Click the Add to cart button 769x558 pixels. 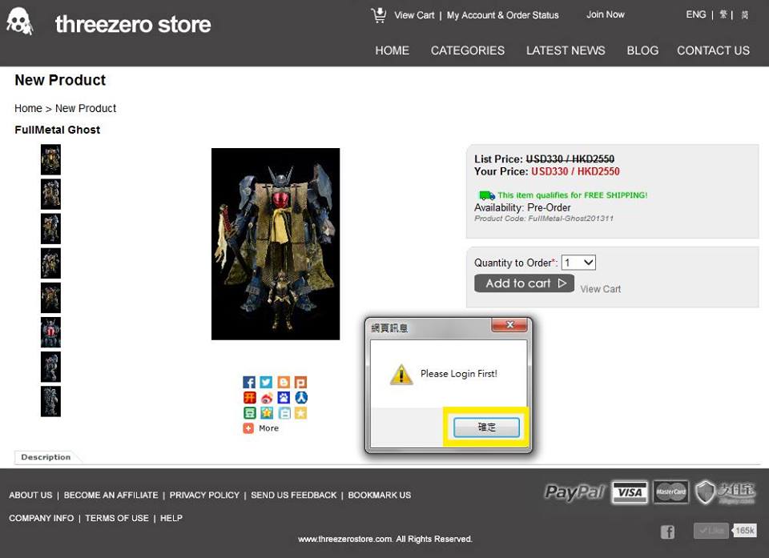(524, 283)
